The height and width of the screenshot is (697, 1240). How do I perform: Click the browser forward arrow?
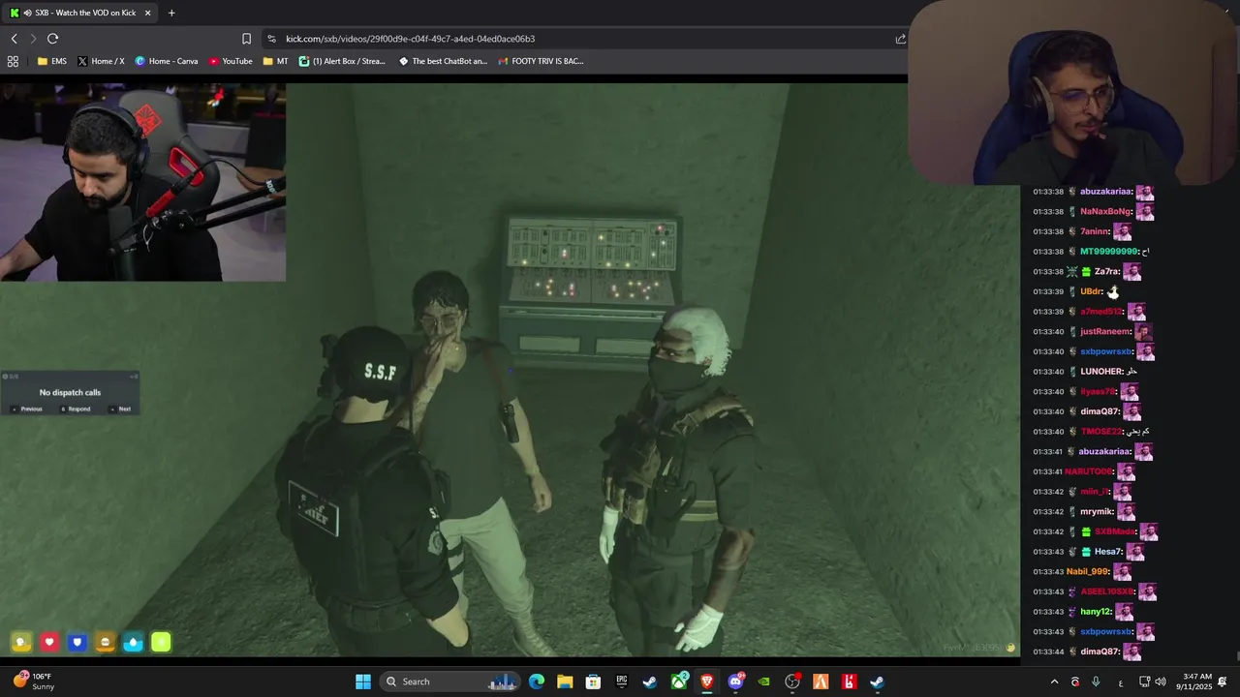pyautogui.click(x=33, y=39)
